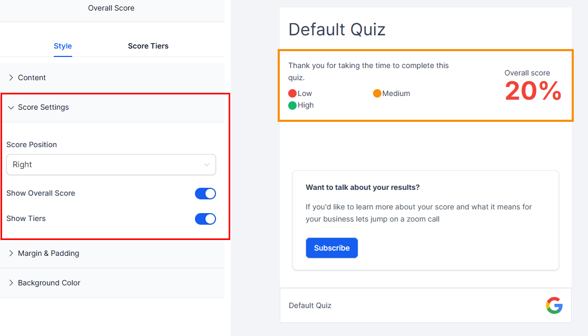Click the Background Color chevron icon

click(x=12, y=283)
